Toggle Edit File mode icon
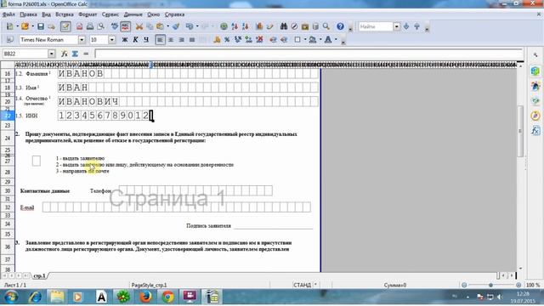 [x=65, y=26]
